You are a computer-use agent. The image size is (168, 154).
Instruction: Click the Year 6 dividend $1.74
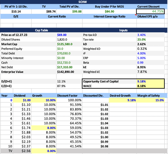pyautogui.click(x=22, y=128)
